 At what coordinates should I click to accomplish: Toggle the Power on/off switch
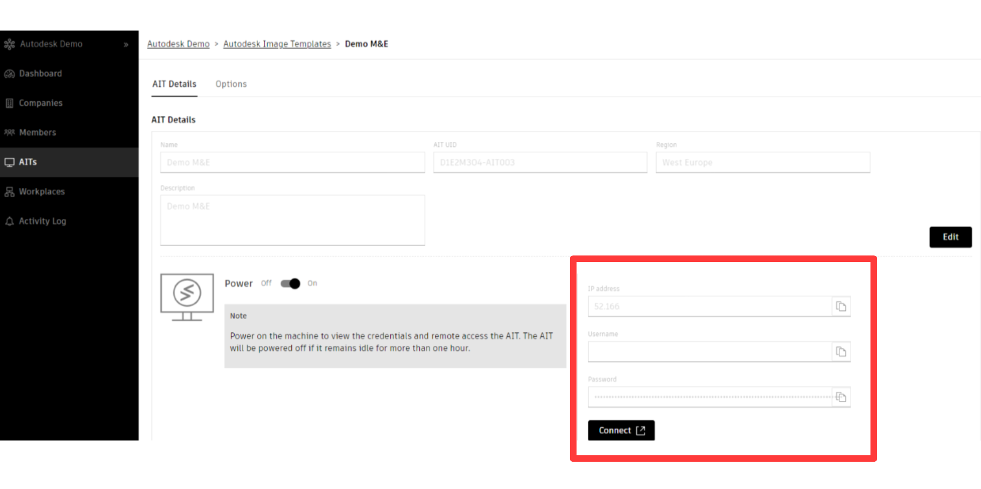pos(290,284)
